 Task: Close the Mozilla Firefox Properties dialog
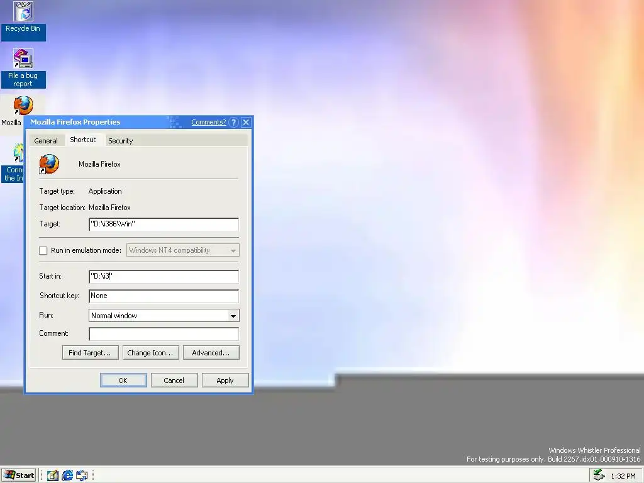246,123
